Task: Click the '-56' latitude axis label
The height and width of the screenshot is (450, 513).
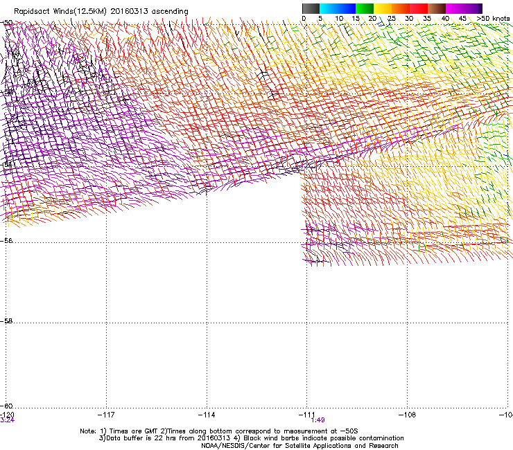Action: click(x=6, y=240)
